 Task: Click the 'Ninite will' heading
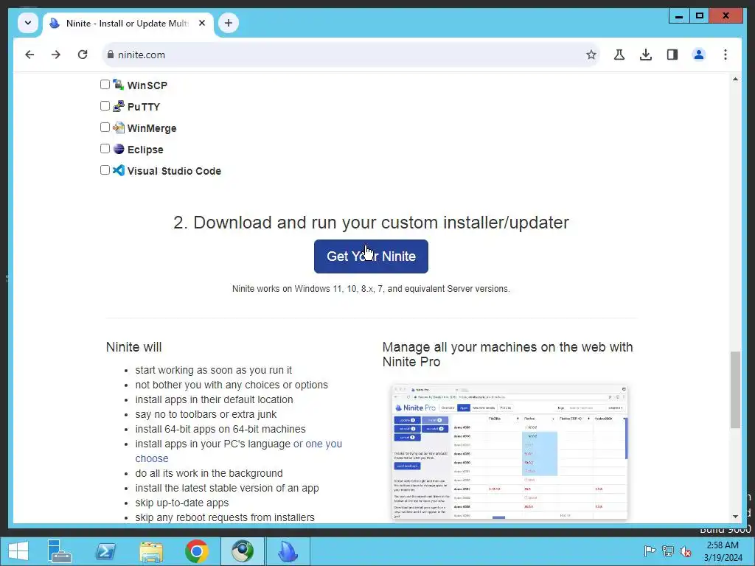134,347
